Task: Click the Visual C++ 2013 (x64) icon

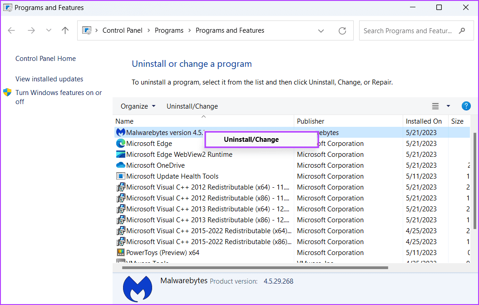Action: point(121,209)
